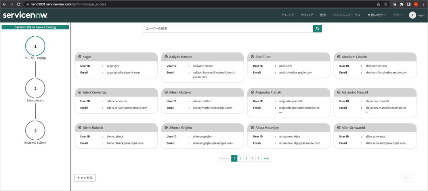Screen dimensions: 428x191
Task: Select the Abraham Lincoln check icon
Action: point(339,57)
